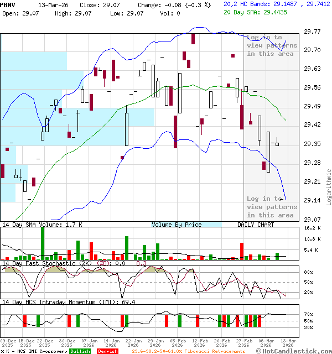Screen dimensions: 332x354
Task: Select the 20 Day SMA legend text
Action: pyautogui.click(x=255, y=12)
